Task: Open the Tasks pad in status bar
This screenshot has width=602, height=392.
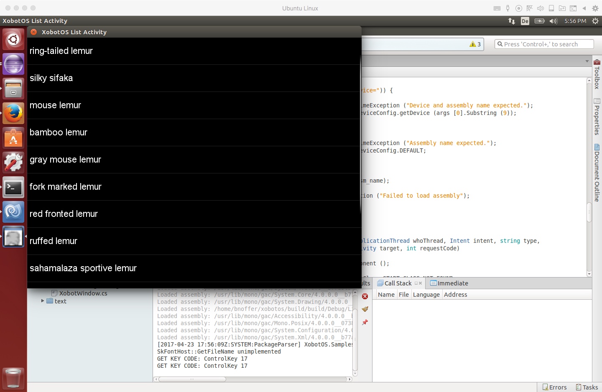Action: pyautogui.click(x=587, y=387)
